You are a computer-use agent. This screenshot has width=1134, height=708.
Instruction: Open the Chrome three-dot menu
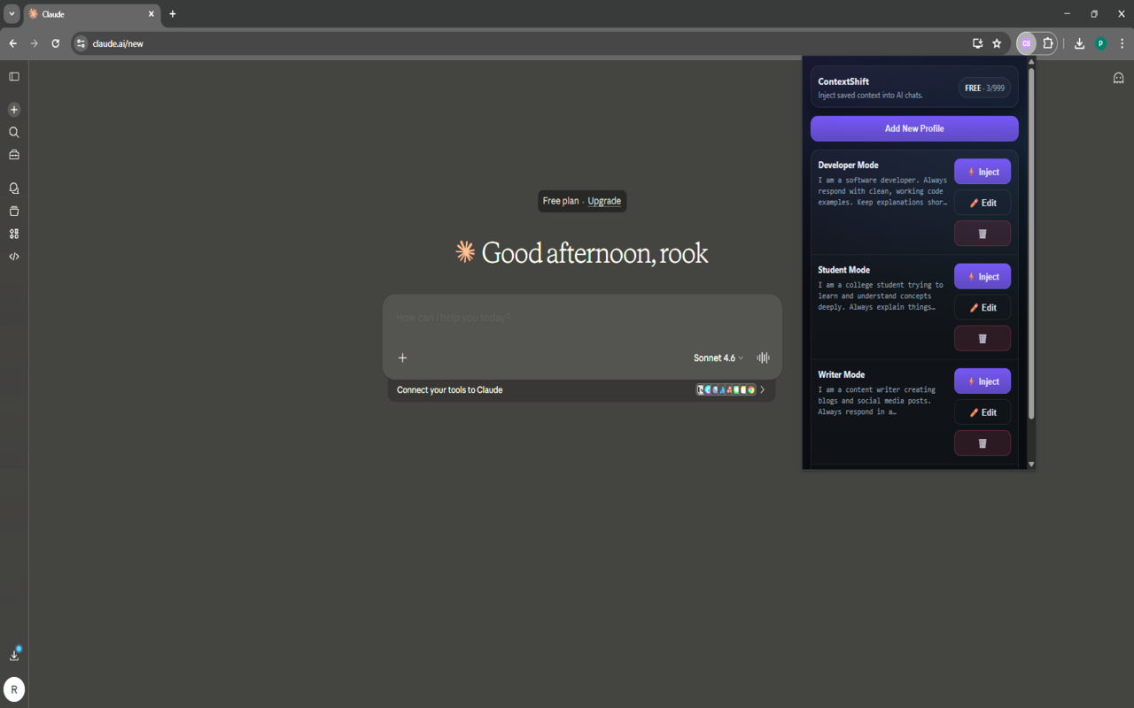point(1122,43)
